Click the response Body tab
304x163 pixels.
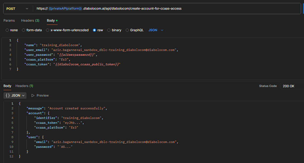[7, 86]
